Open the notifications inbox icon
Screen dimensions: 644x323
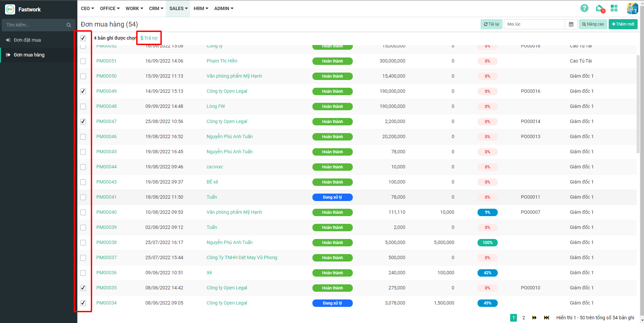click(x=599, y=8)
